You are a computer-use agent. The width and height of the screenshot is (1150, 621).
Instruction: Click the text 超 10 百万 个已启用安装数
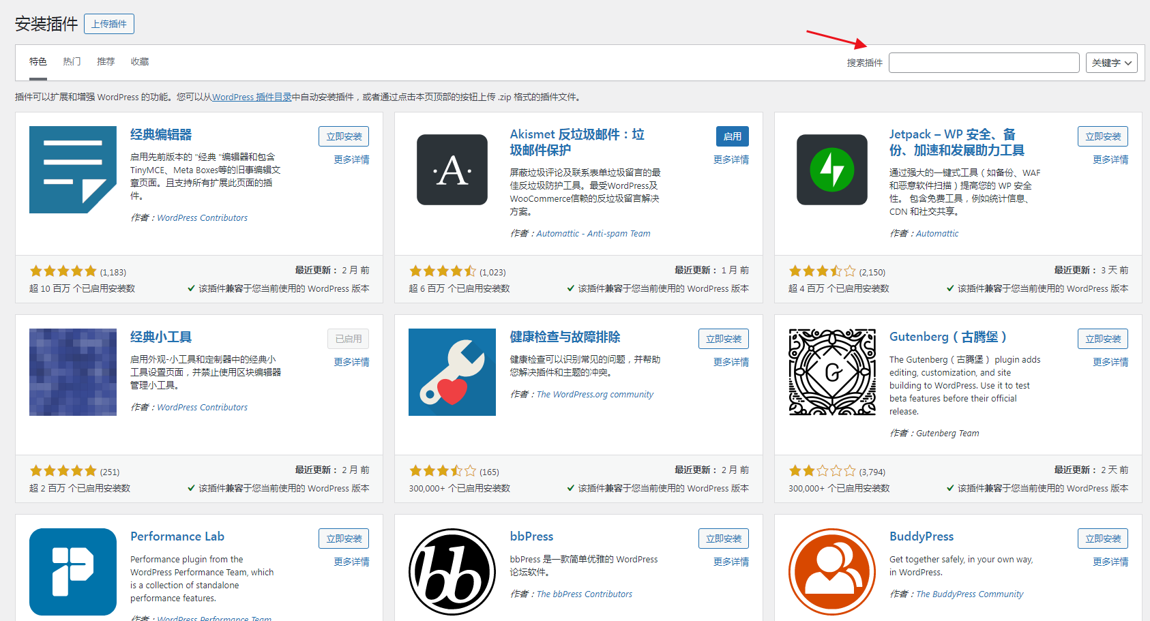point(83,289)
